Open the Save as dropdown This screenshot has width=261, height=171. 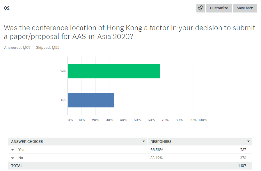point(245,8)
